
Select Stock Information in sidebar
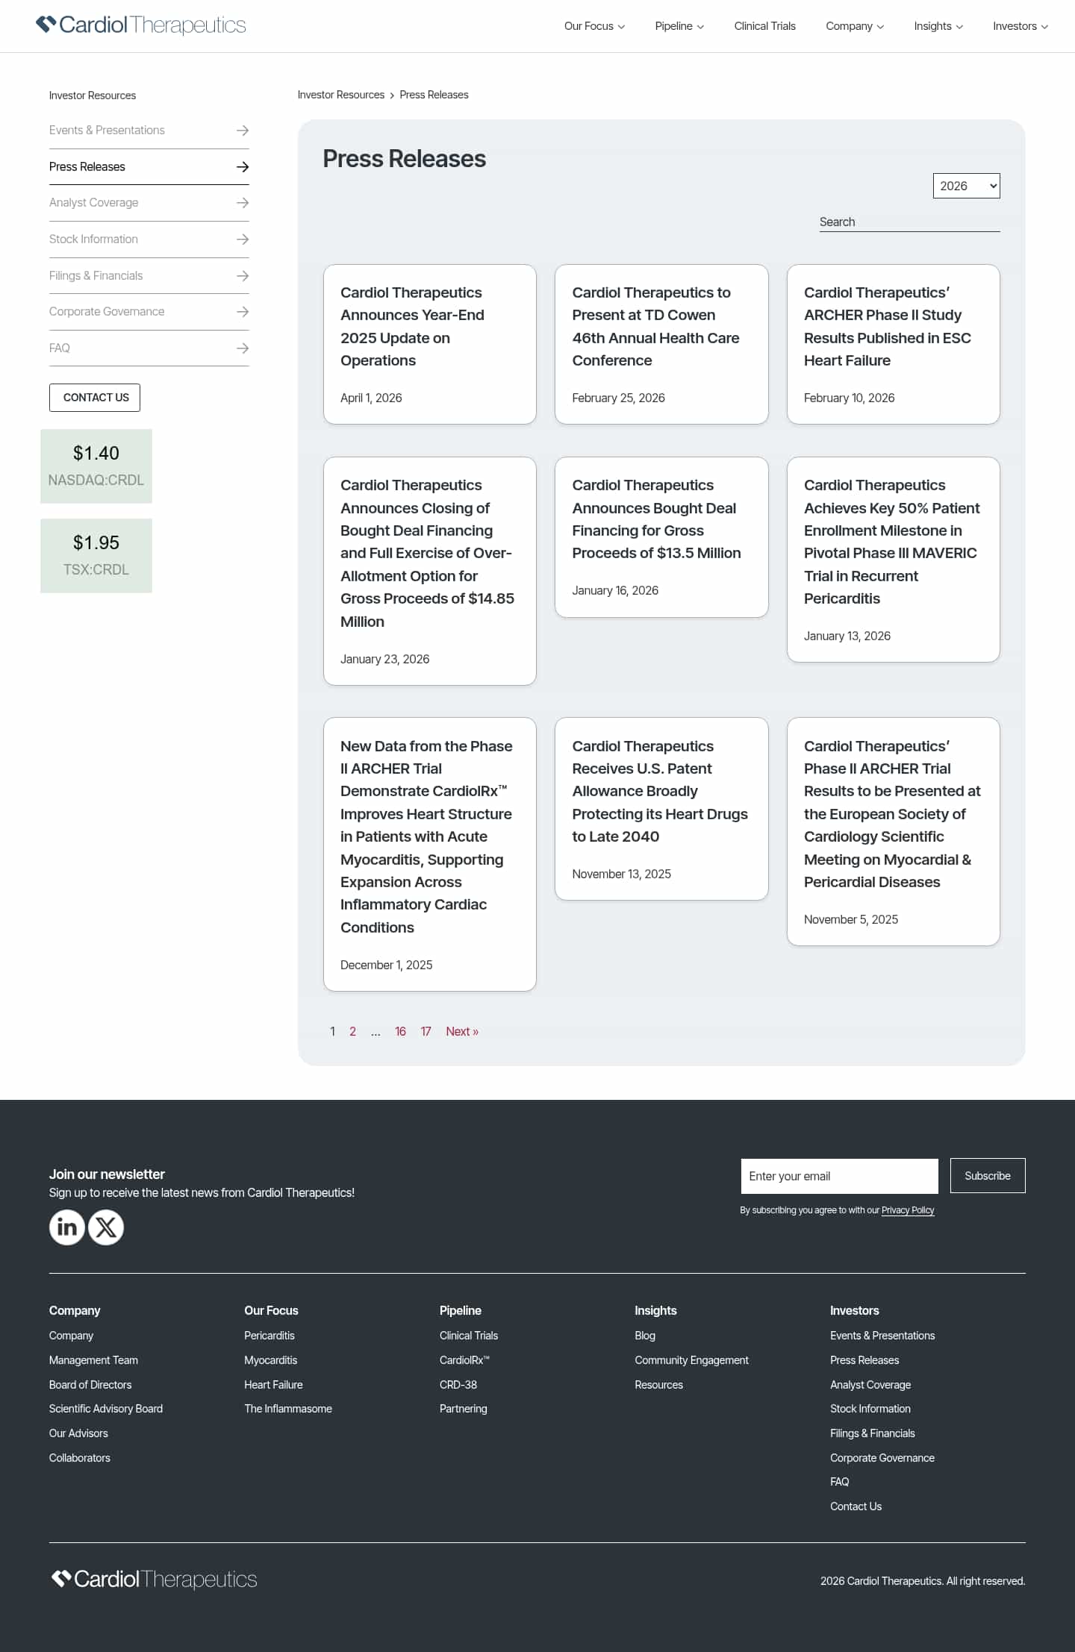93,239
